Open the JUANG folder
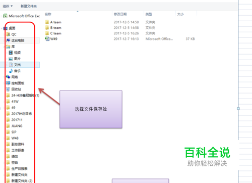 [x=14, y=126]
